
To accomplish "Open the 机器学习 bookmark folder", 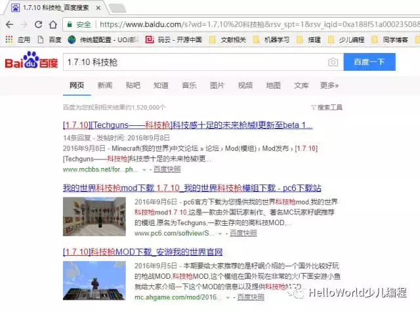I will click(271, 40).
